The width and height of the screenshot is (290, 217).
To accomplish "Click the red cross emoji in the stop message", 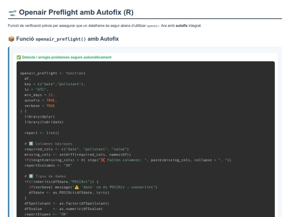I will coord(103,160).
